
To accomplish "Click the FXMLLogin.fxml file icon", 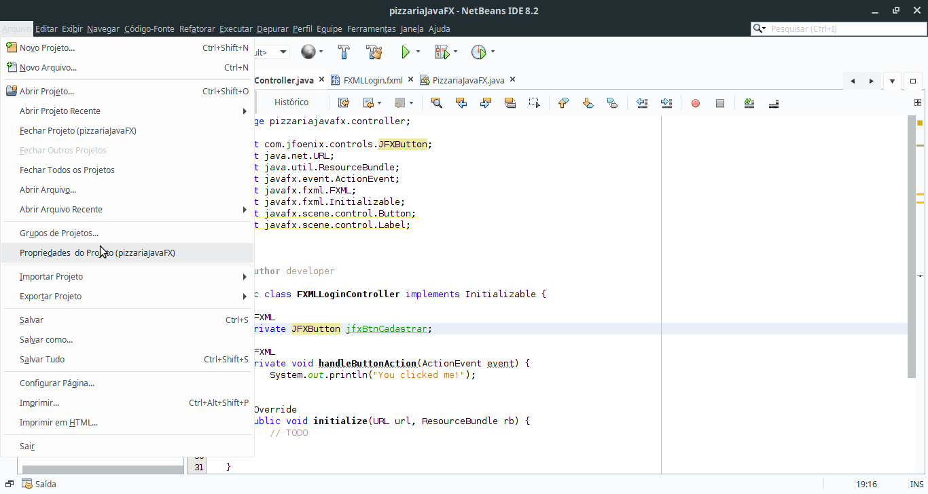I will click(336, 80).
